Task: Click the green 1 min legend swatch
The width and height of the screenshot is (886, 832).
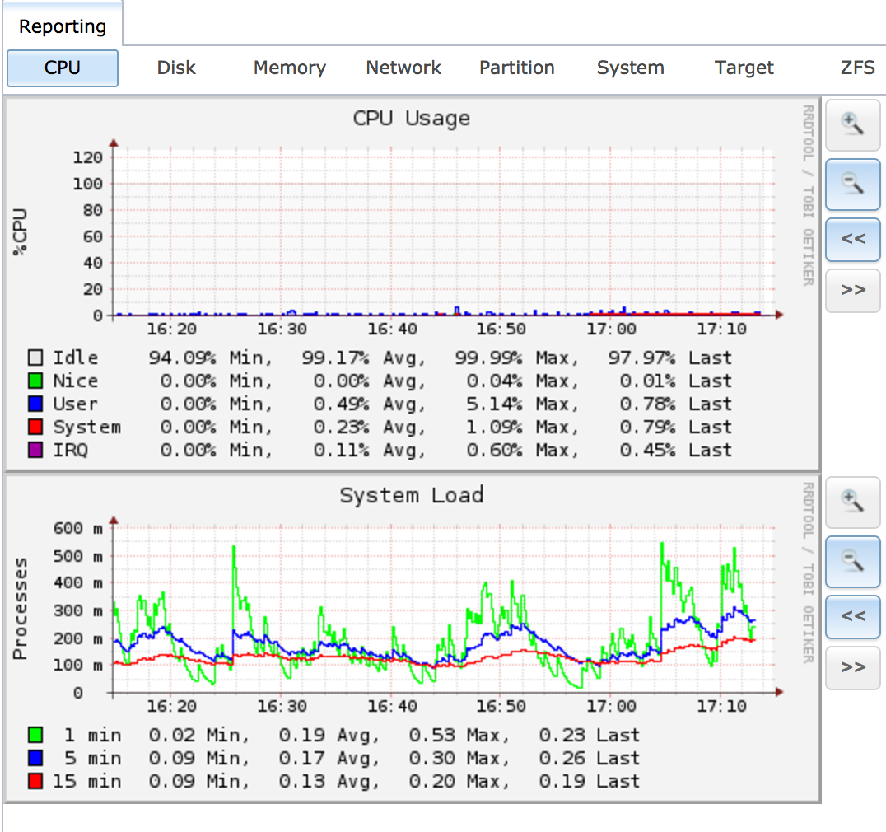Action: pos(35,735)
